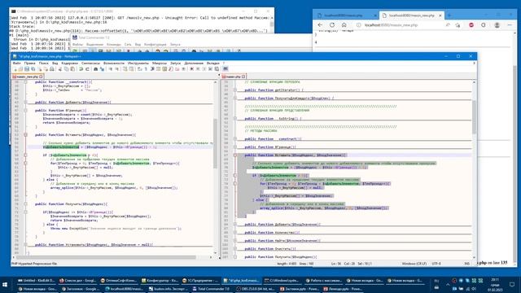
Task: Close massiv.php tab in right editor pane
Action: pos(243,77)
